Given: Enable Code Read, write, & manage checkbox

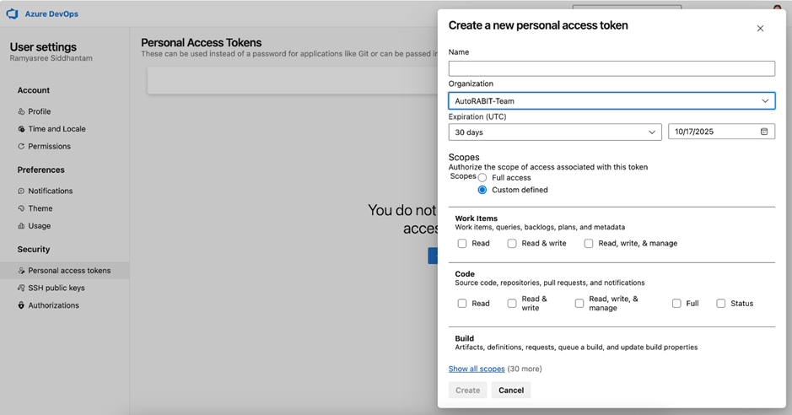Looking at the screenshot, I should (x=579, y=304).
